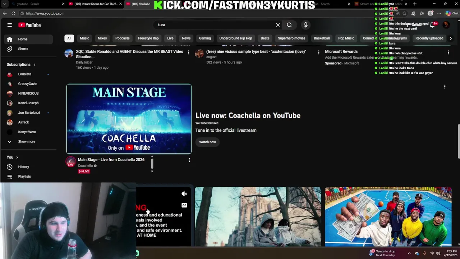Go to Home in sidebar
Screen dimensions: 460x259
click(29, 39)
